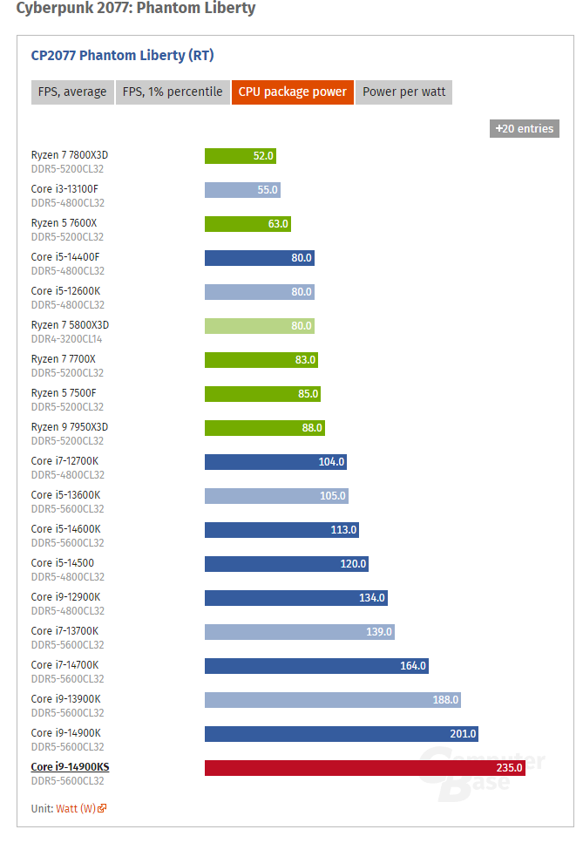
Task: Click the Core i9-13900K 188.0 bar
Action: click(x=333, y=700)
